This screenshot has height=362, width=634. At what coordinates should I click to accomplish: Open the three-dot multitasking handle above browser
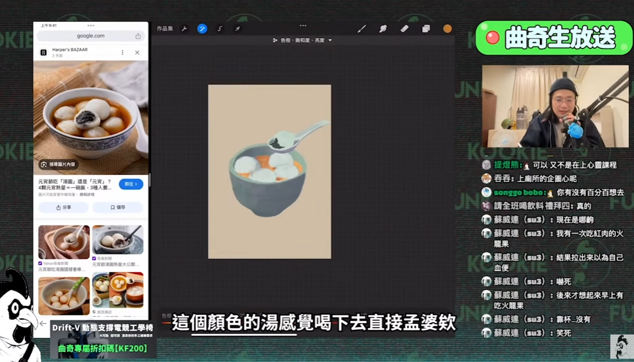tap(91, 25)
